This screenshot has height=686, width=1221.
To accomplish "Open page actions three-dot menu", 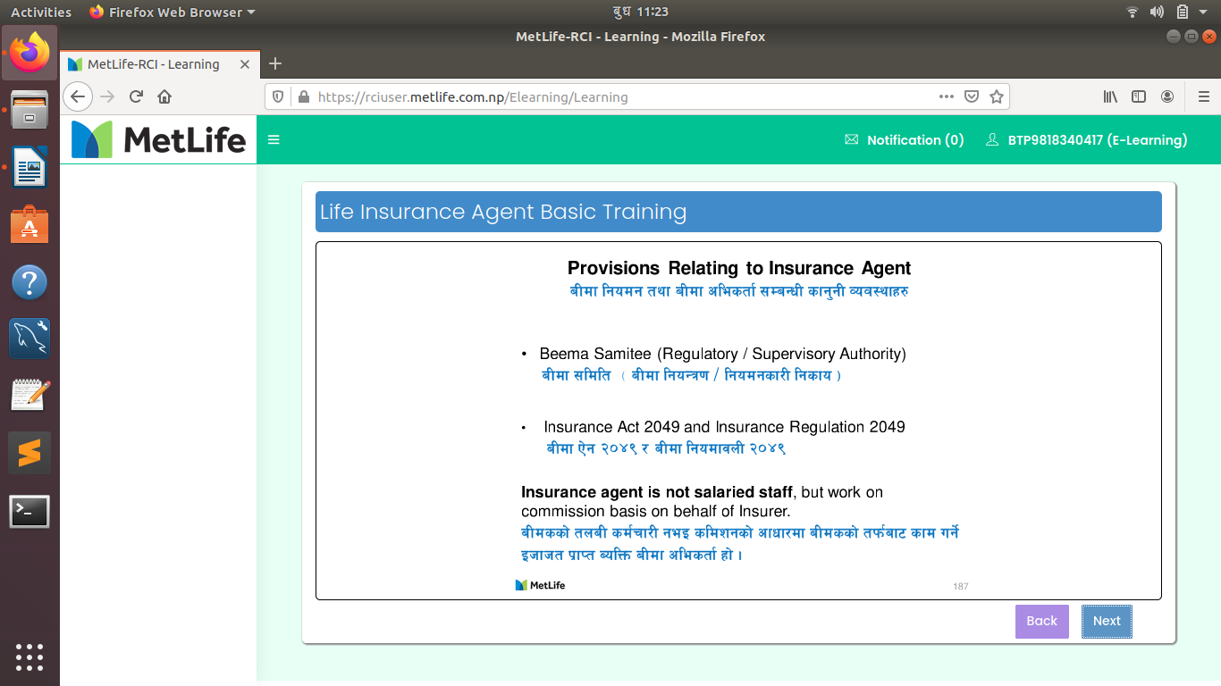I will pos(946,96).
